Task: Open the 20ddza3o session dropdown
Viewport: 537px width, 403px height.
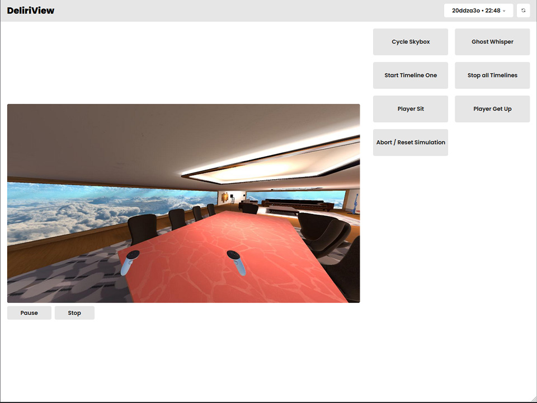Action: coord(478,11)
